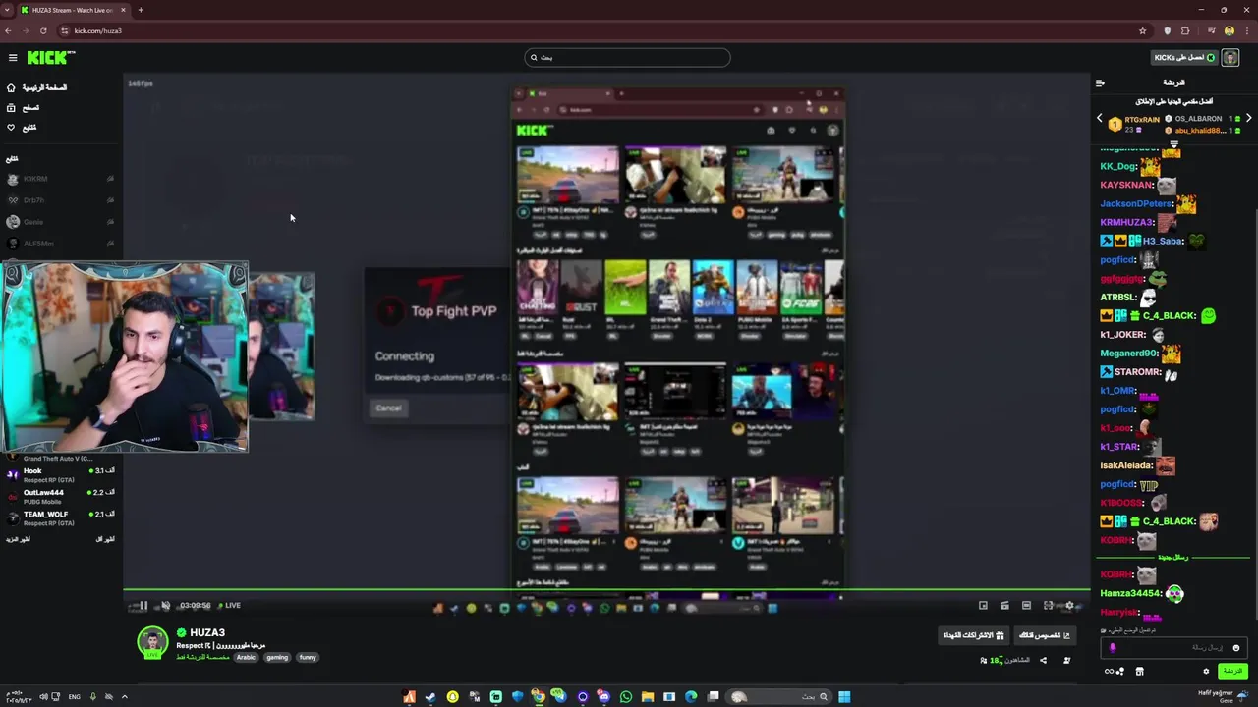Screen dimensions: 1258x707
Task: Open the Home page sidebar item
Action: click(x=37, y=87)
